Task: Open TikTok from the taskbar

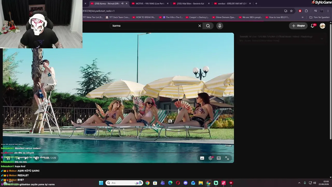Action: (223, 183)
